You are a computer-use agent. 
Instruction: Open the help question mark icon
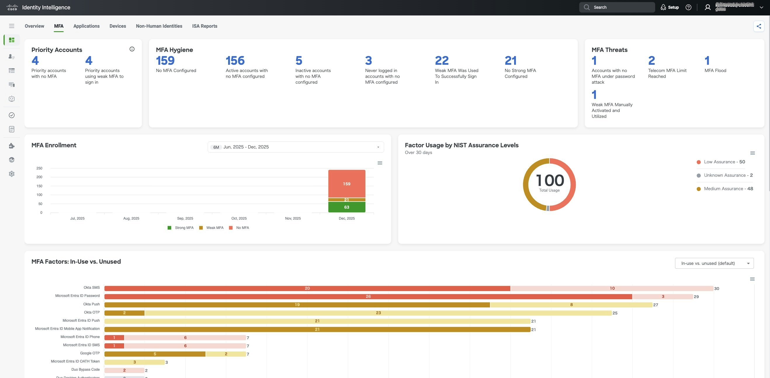689,8
